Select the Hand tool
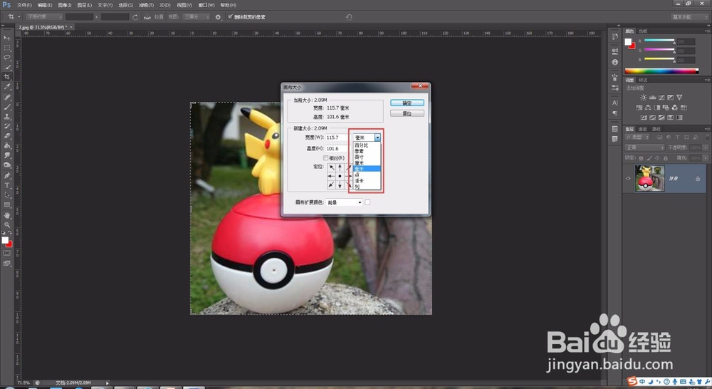Screen dimensions: 712x389 coord(7,215)
